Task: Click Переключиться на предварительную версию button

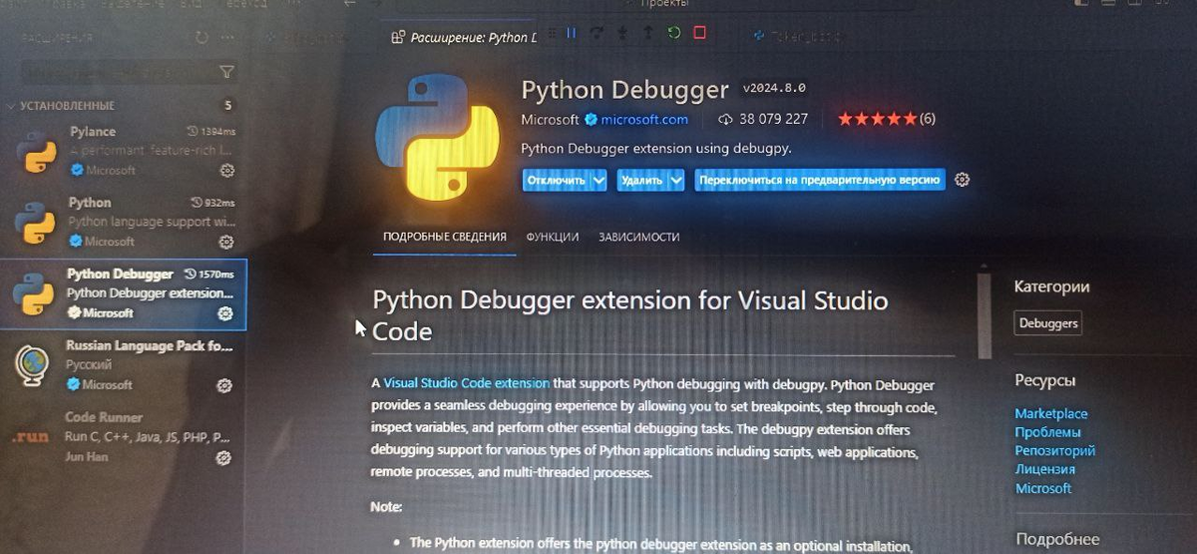Action: (820, 181)
